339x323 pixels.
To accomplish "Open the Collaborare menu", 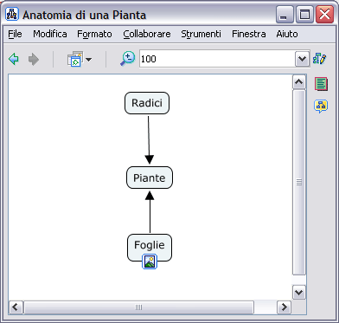I will pyautogui.click(x=147, y=34).
